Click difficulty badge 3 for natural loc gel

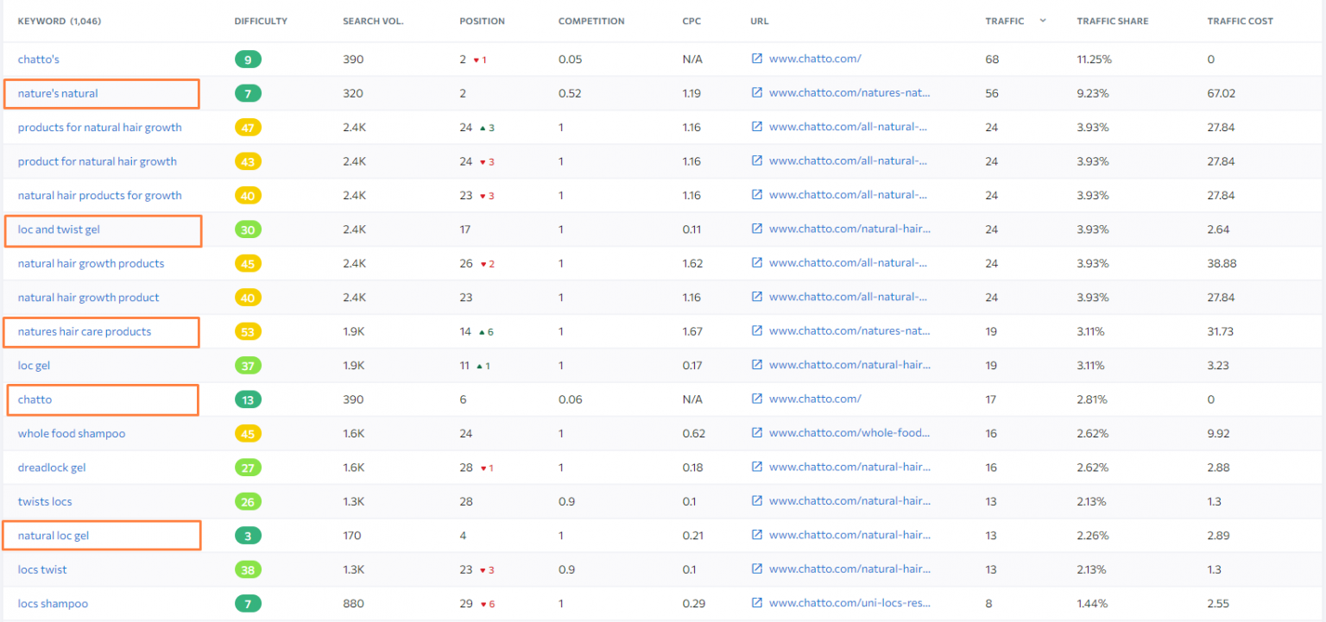(248, 536)
